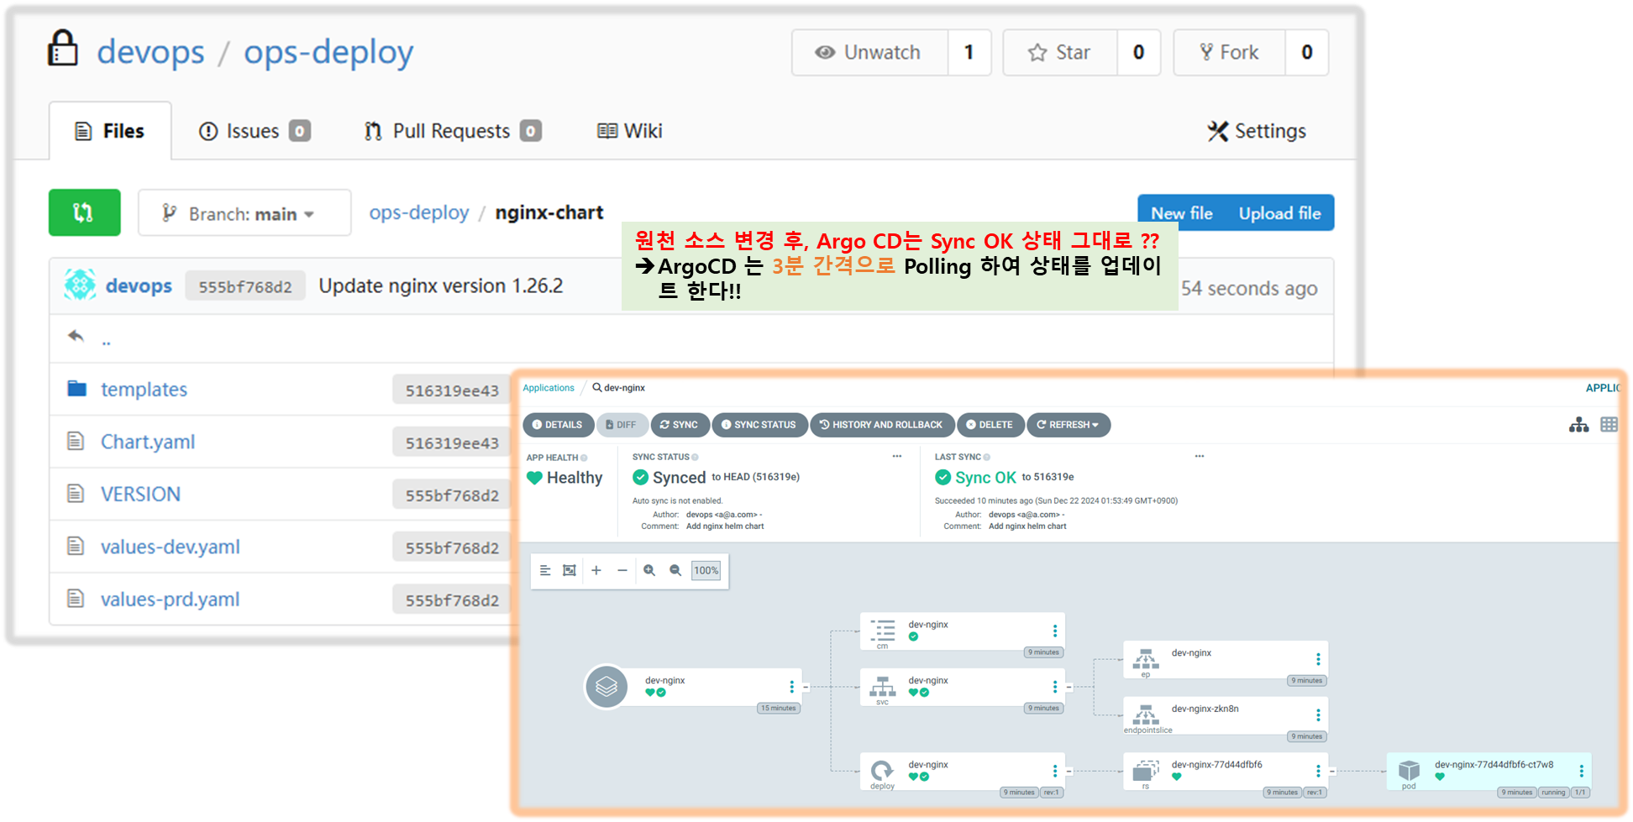Open commit 555bf768d2 in latest commit row
1633x822 pixels.
tap(245, 287)
